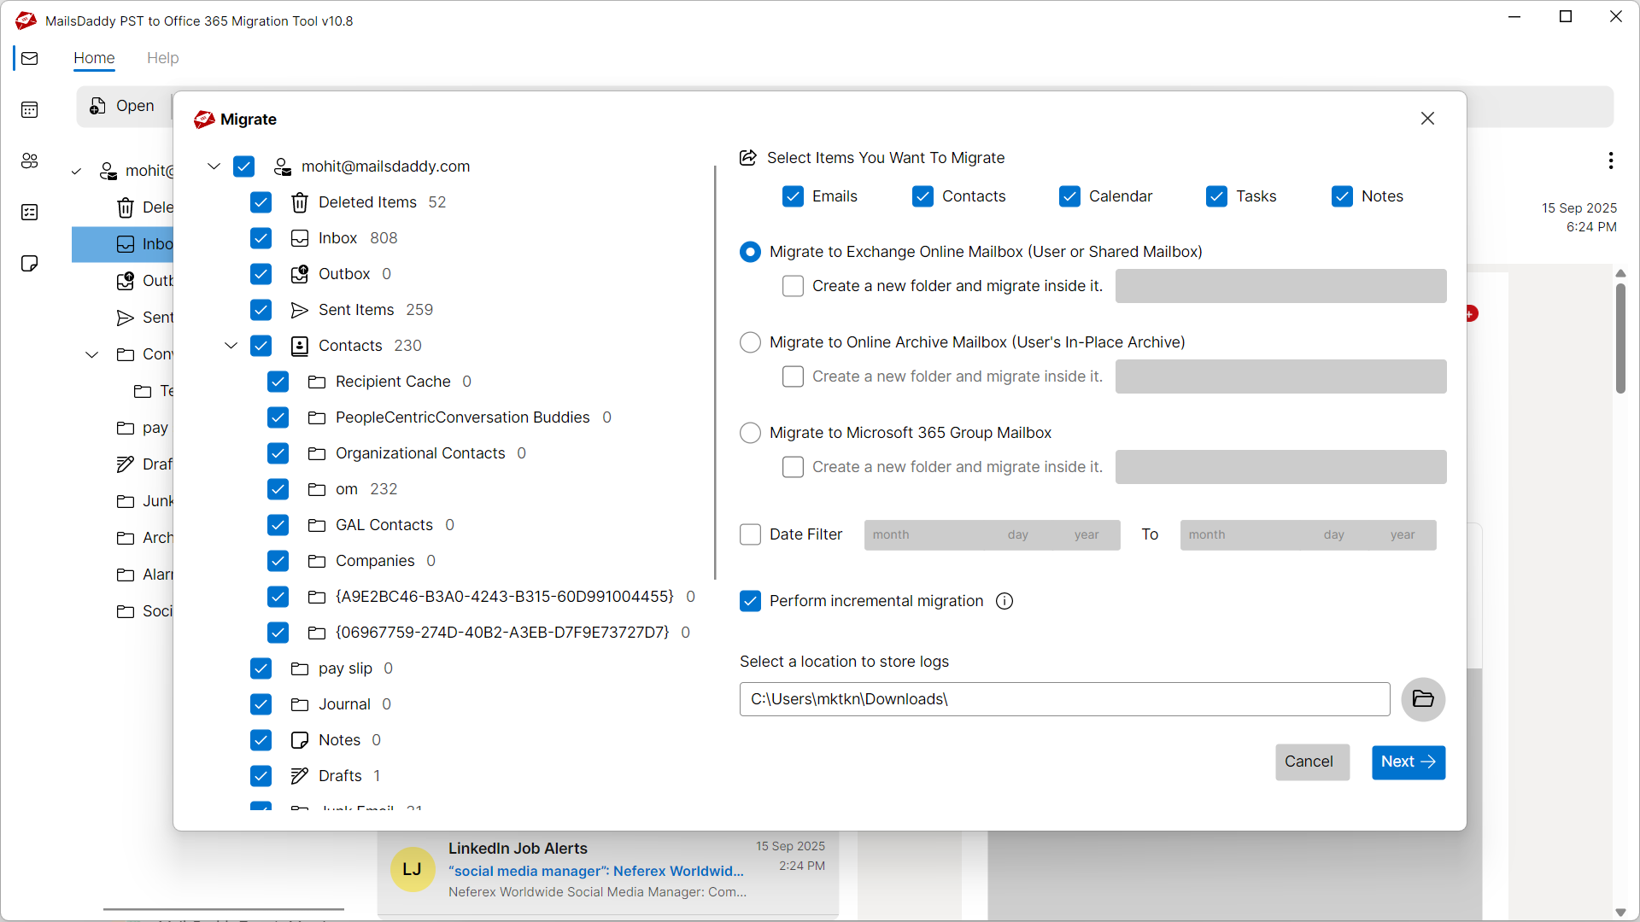Viewport: 1640px width, 922px height.
Task: Uncheck the Emails item type
Action: click(793, 196)
